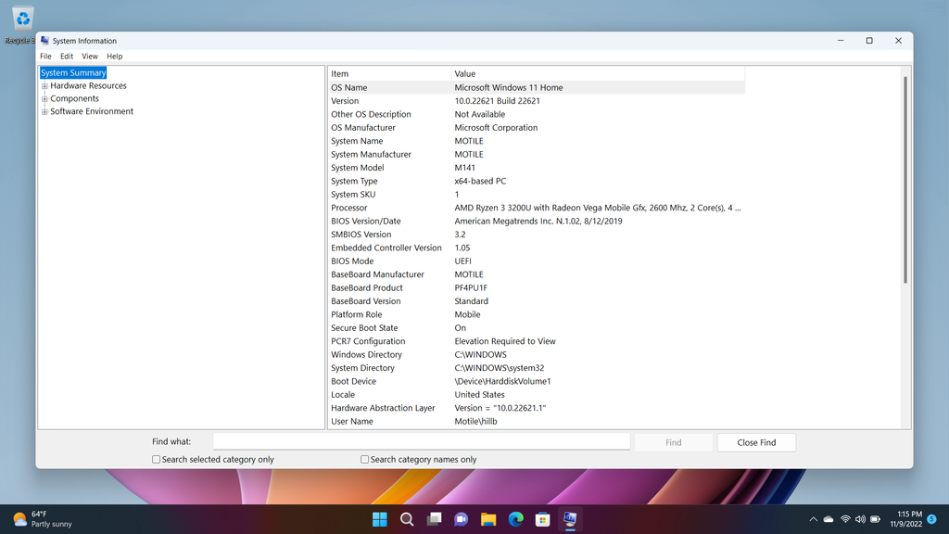Image resolution: width=949 pixels, height=534 pixels.
Task: Open Microsoft Edge from the taskbar
Action: 515,519
